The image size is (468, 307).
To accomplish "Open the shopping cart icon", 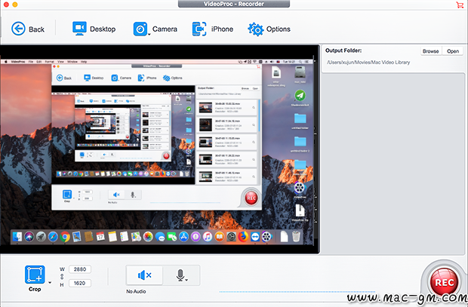I will tap(460, 5).
